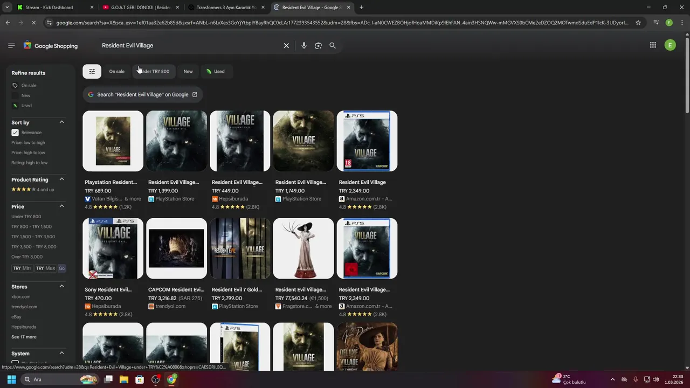Go back in browser history
Viewport: 690px width, 388px height.
[x=8, y=23]
